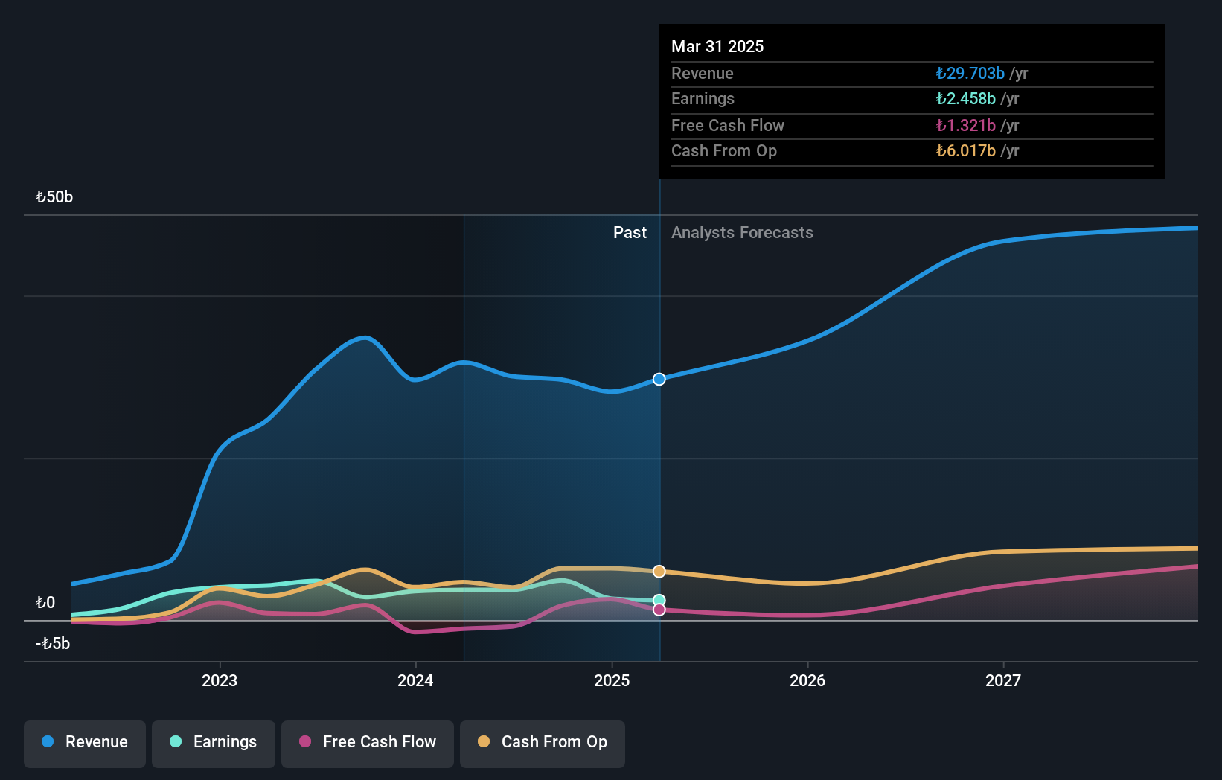Screen dimensions: 1222x780
Task: Click the Free Cash Flow tooltip row label
Action: pos(728,126)
